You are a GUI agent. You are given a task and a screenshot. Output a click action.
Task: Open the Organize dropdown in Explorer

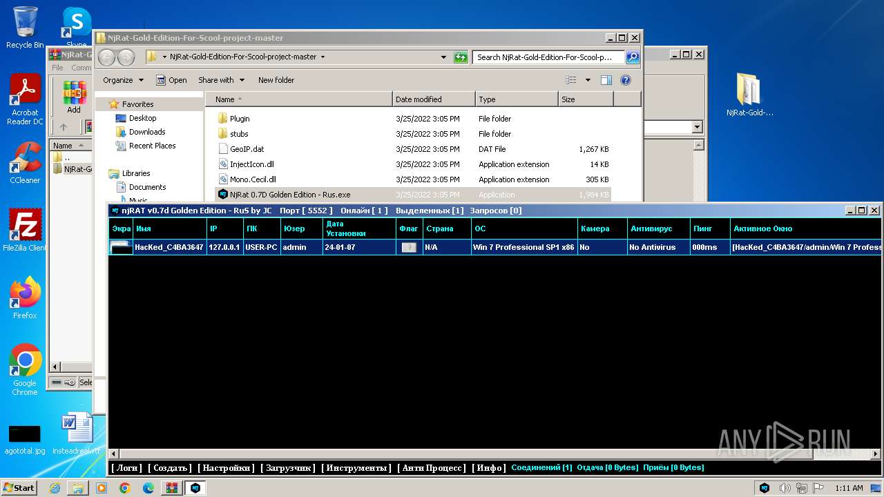[123, 80]
